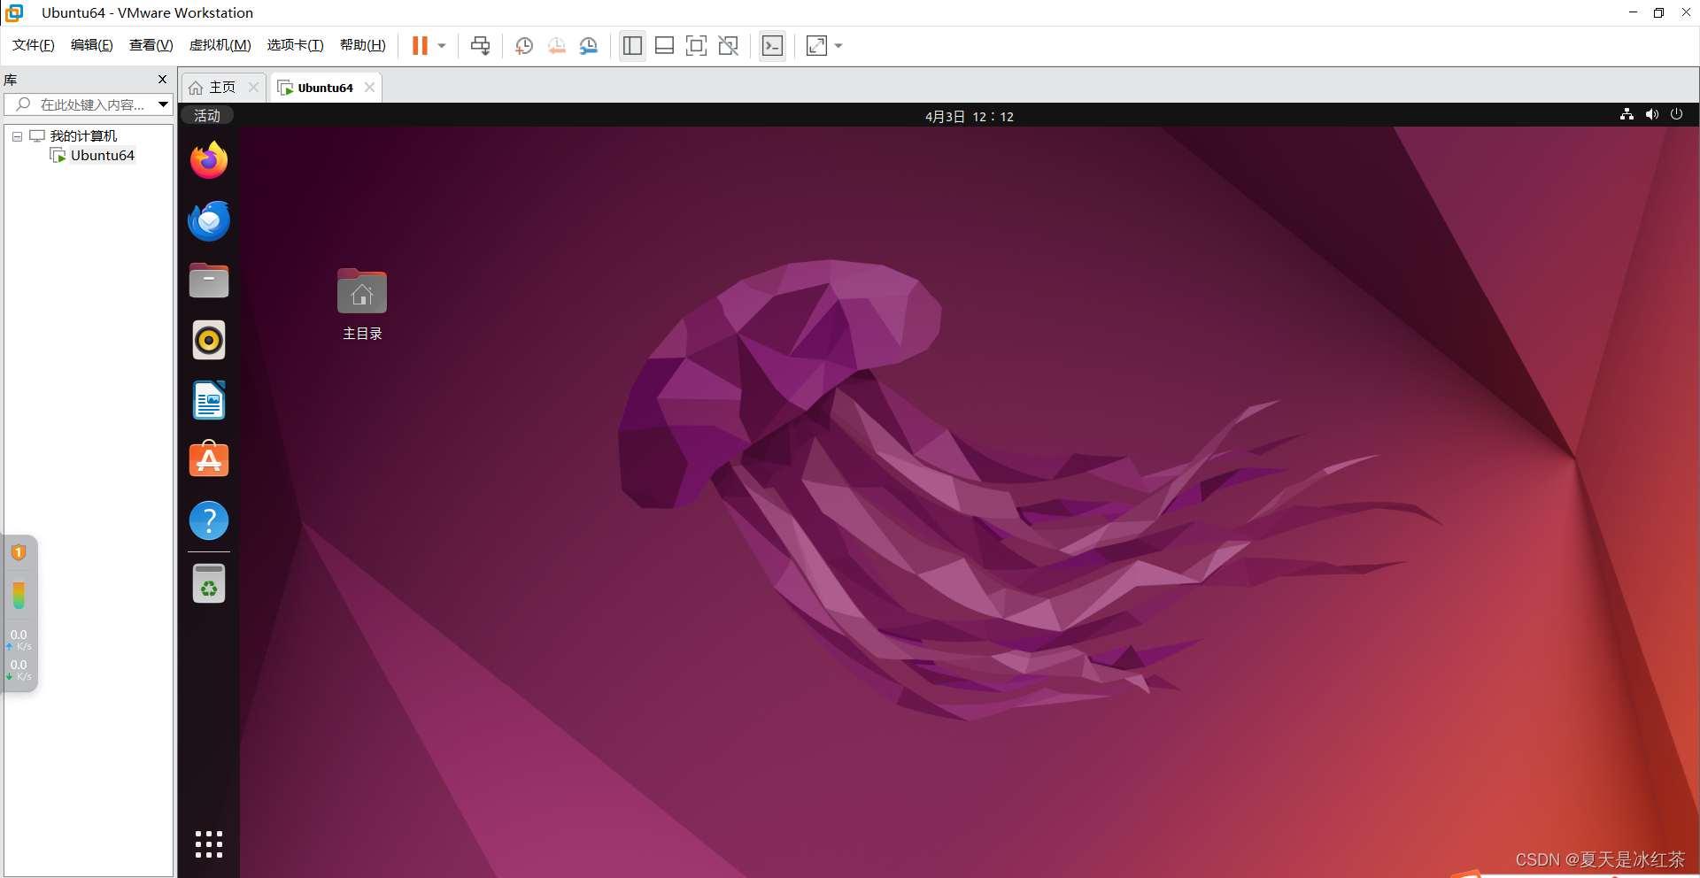1700x878 pixels.
Task: Close the library panel
Action: click(162, 80)
